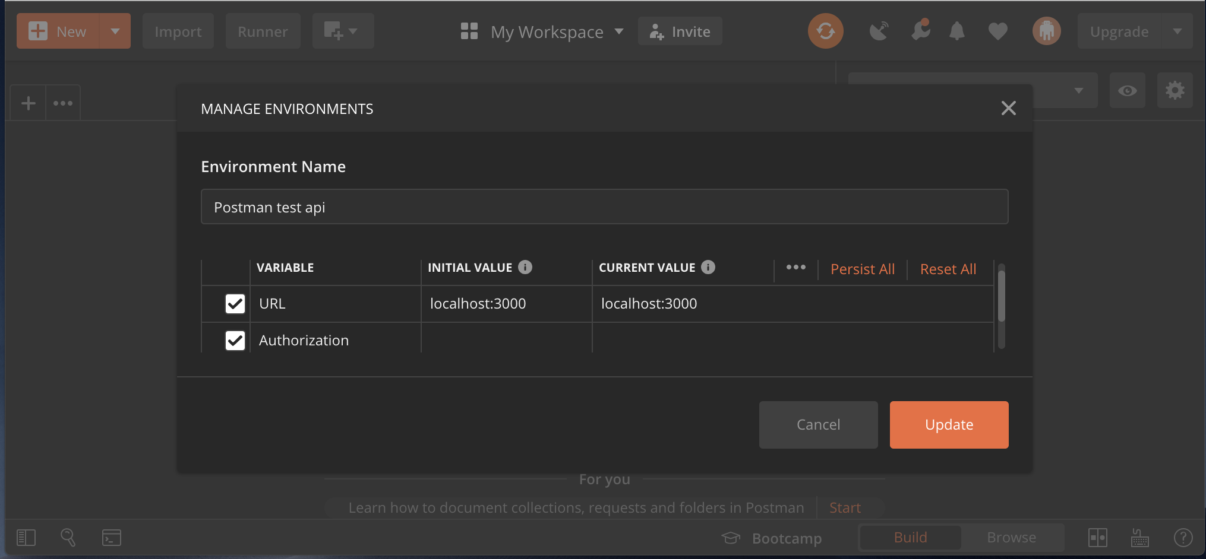Click Persist All
1206x559 pixels.
click(863, 269)
